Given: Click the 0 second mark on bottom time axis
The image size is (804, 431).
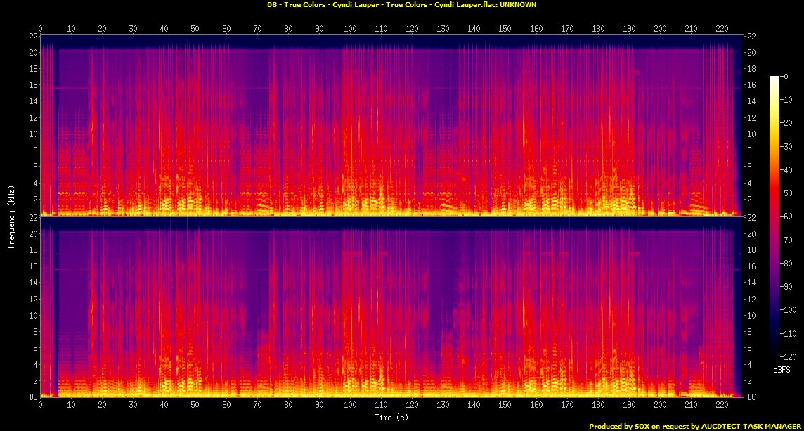Looking at the screenshot, I should 41,405.
